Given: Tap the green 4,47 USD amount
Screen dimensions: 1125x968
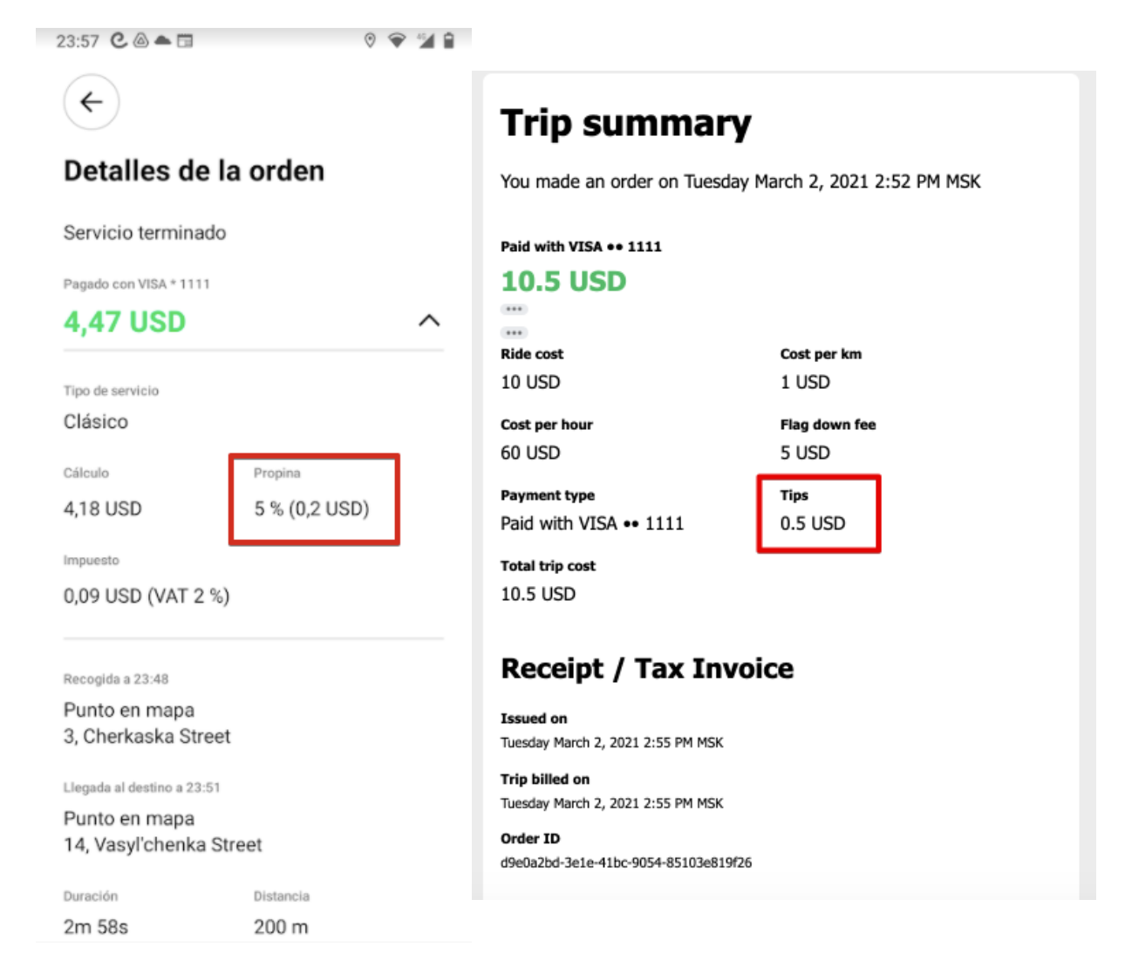Looking at the screenshot, I should click(x=125, y=322).
